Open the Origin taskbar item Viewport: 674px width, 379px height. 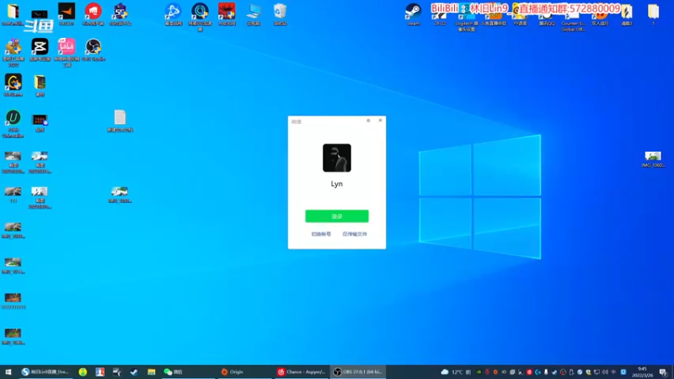point(243,371)
